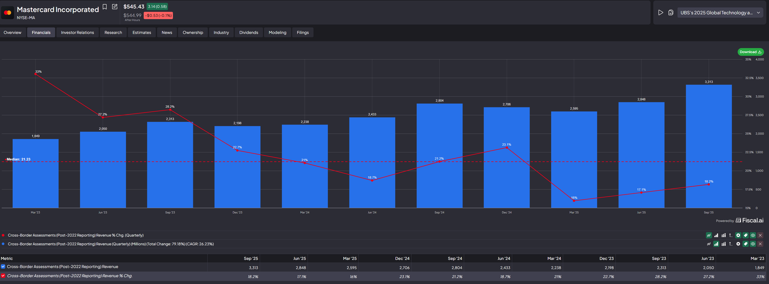Remove the Revenue % Chg. series from chart
Image resolution: width=769 pixels, height=284 pixels.
tap(760, 235)
